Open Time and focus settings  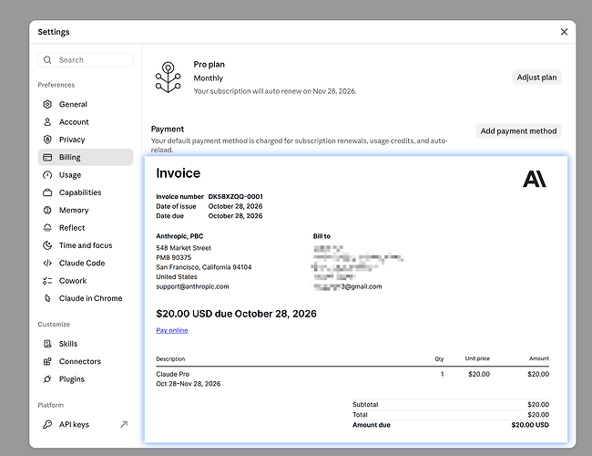86,245
